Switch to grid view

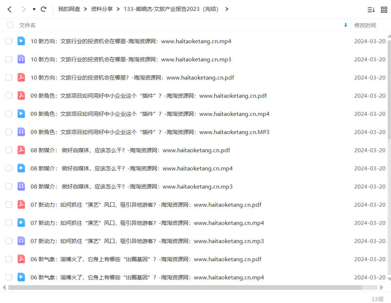point(384,10)
